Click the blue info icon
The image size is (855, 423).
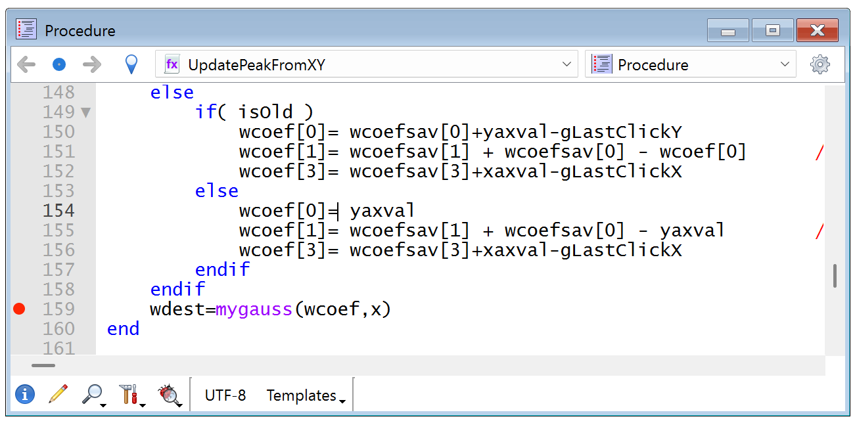[x=24, y=394]
